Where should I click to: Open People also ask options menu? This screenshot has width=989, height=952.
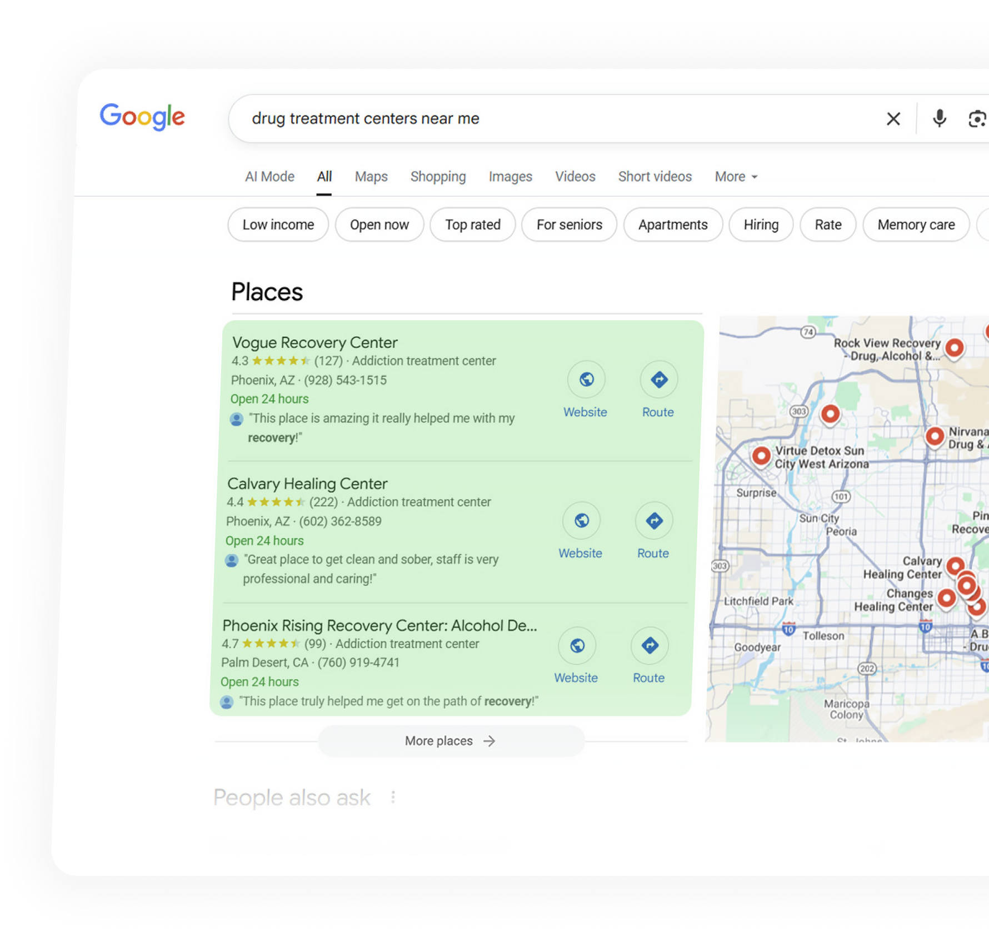tap(393, 798)
